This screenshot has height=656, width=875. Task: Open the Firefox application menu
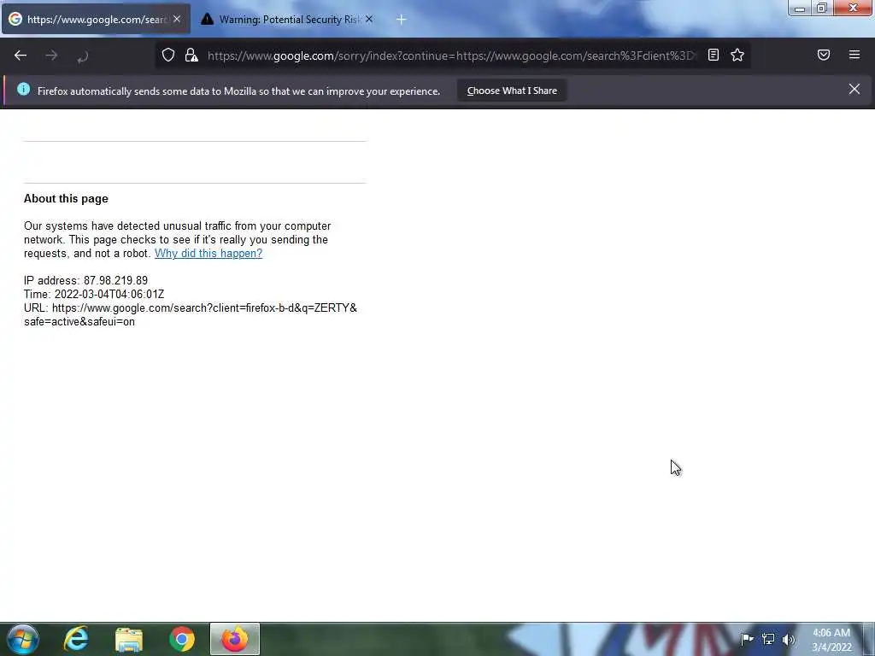point(854,55)
